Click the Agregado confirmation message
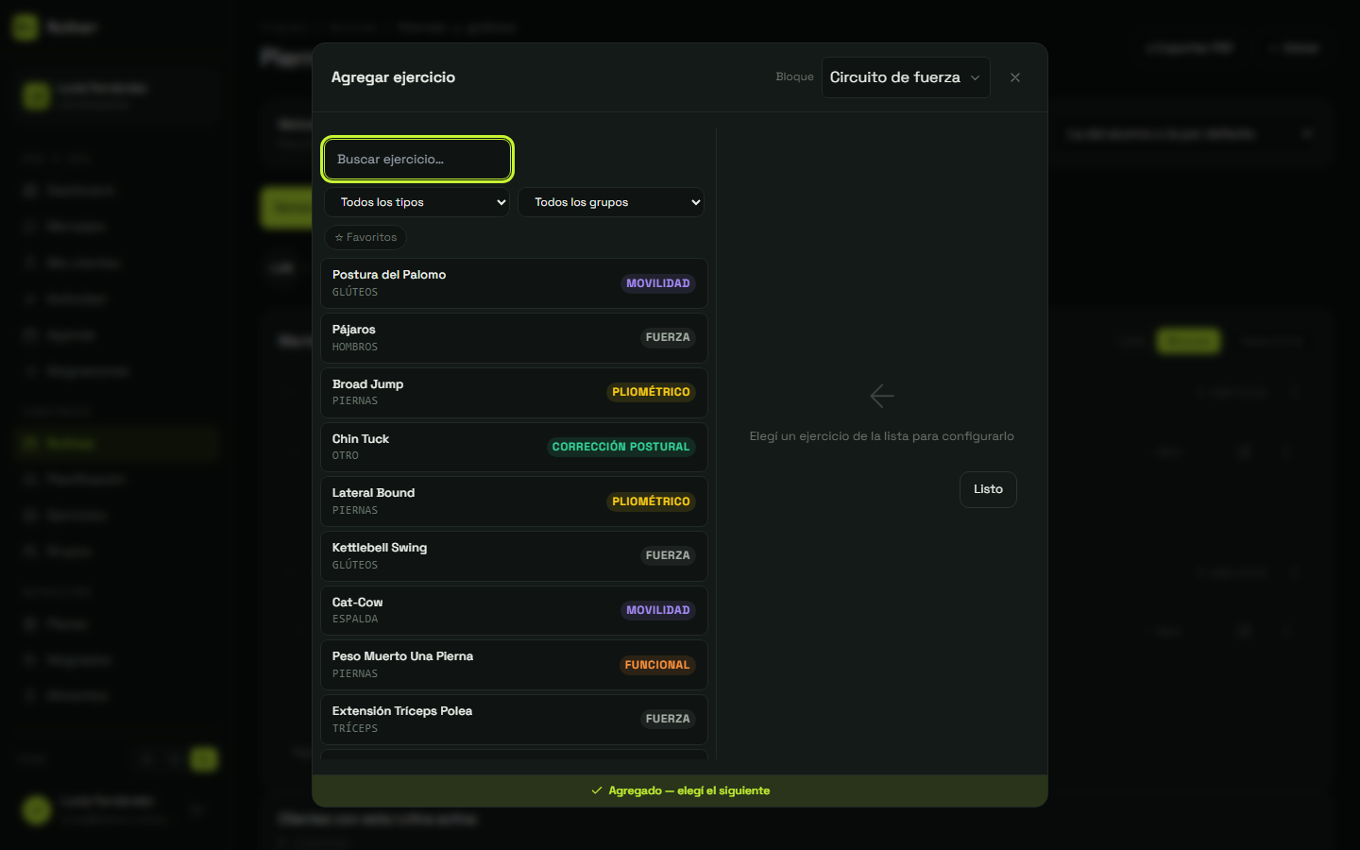The image size is (1360, 850). (680, 790)
